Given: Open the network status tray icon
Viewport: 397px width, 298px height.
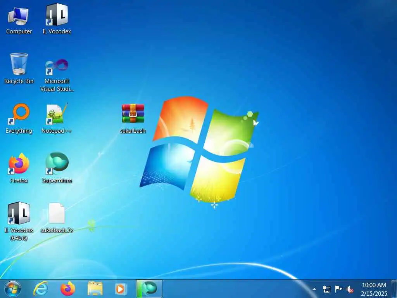Looking at the screenshot, I should 327,289.
